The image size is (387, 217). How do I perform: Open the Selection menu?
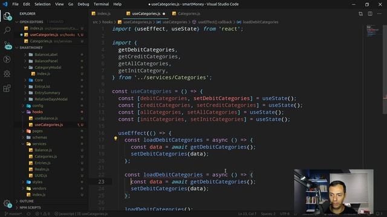42,4
